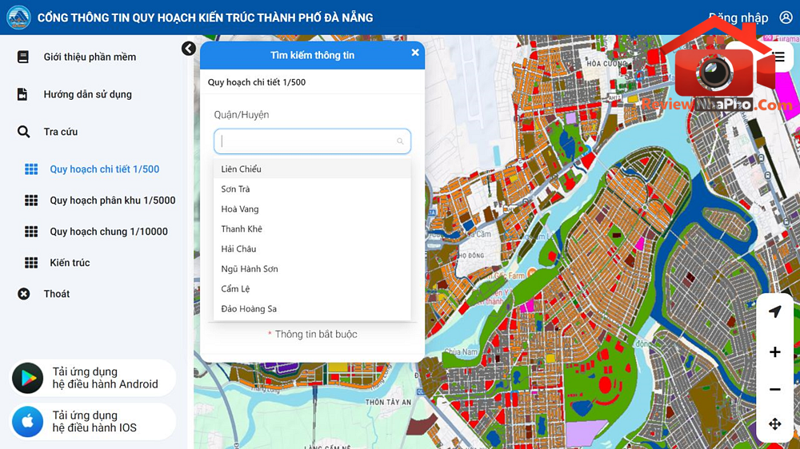Focus the Quận/Huyện search combo box
800x449 pixels.
[x=312, y=141]
